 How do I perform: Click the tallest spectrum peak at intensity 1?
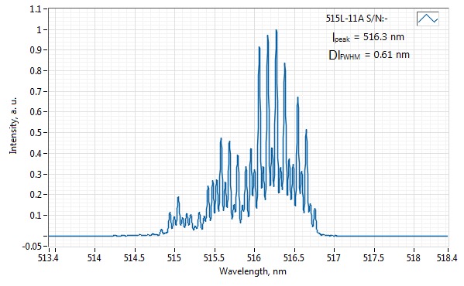(277, 30)
